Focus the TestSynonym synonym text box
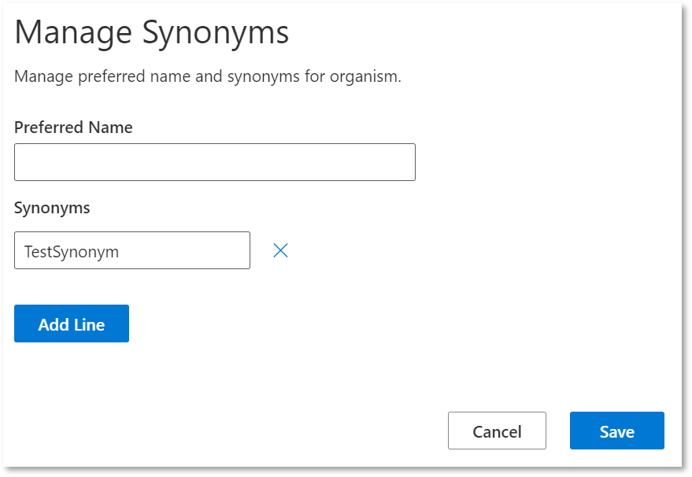692x477 pixels. coord(132,250)
